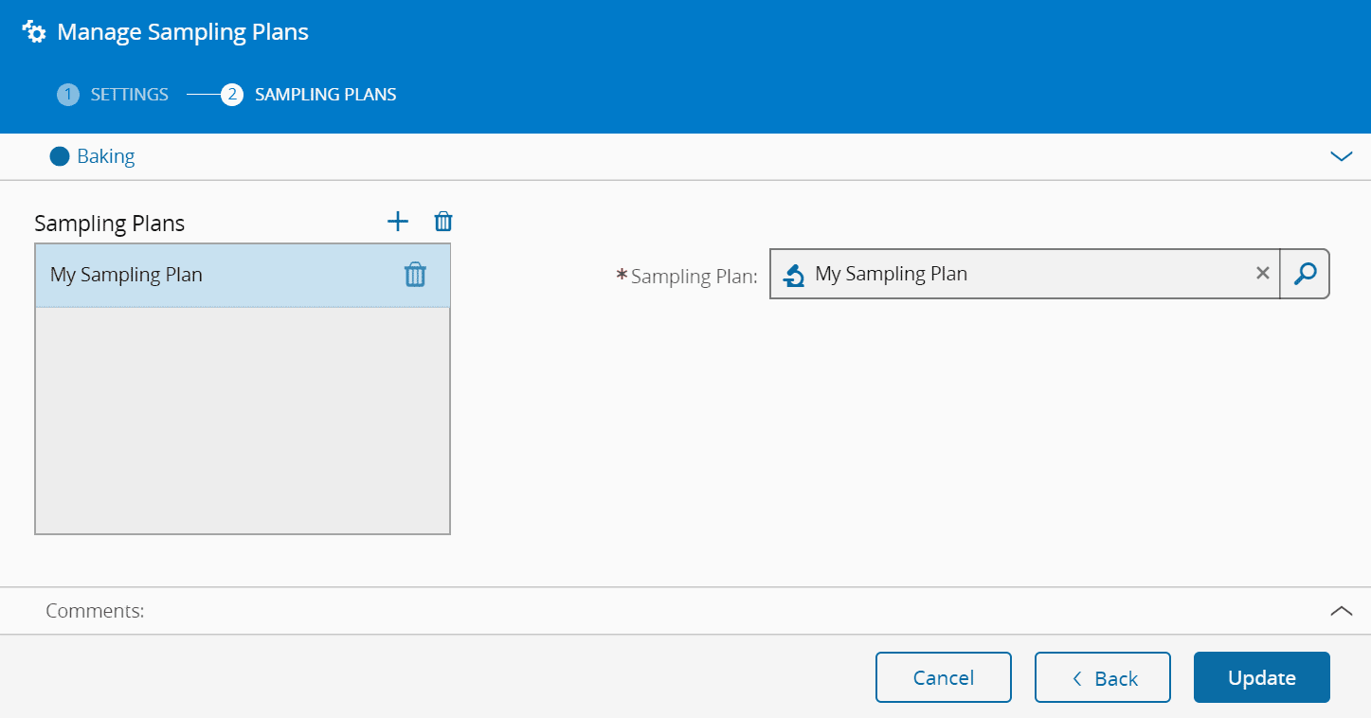This screenshot has height=718, width=1371.
Task: Select step 2 Sampling Plans
Action: (310, 95)
